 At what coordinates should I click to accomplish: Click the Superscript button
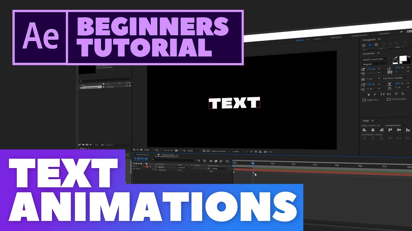[x=396, y=94]
